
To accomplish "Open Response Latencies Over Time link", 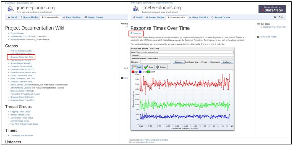I will click(23, 72).
